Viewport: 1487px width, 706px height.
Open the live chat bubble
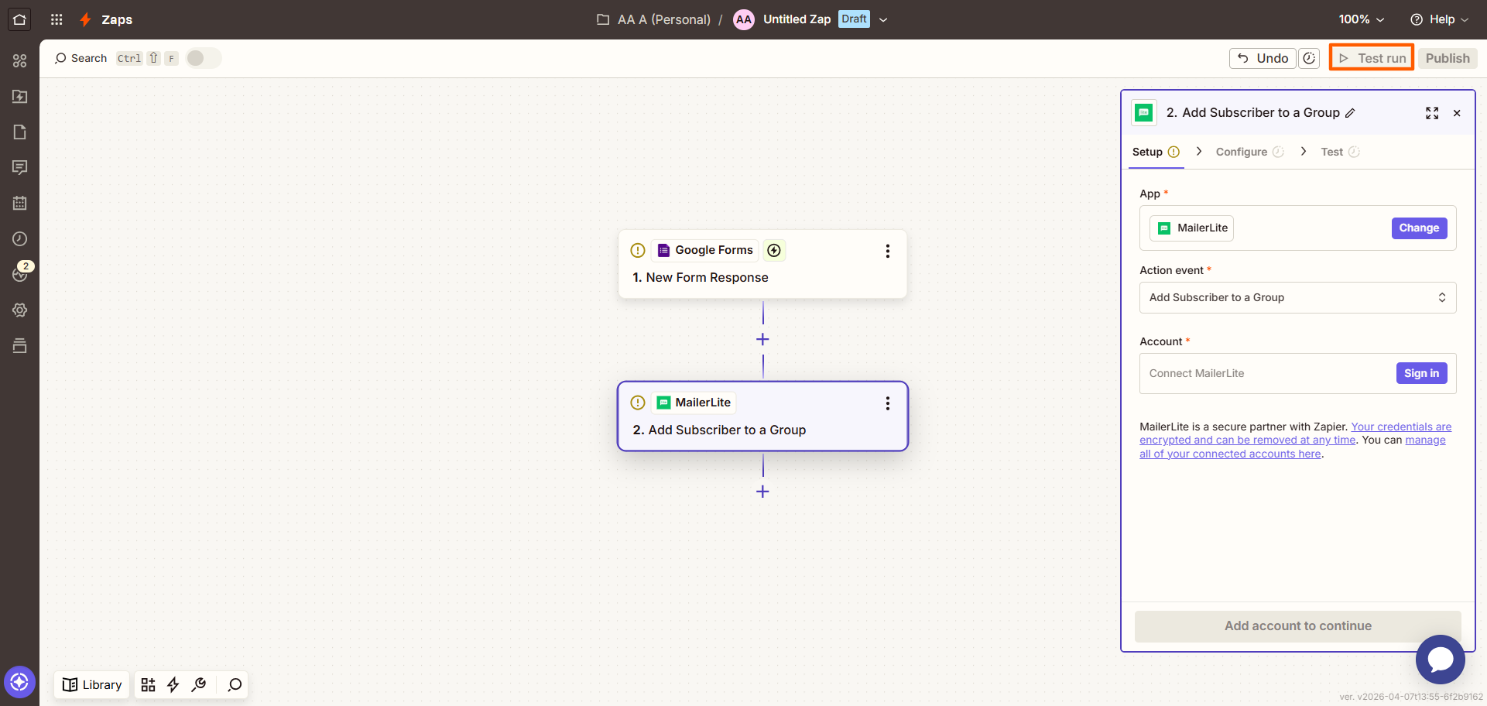click(x=1440, y=660)
